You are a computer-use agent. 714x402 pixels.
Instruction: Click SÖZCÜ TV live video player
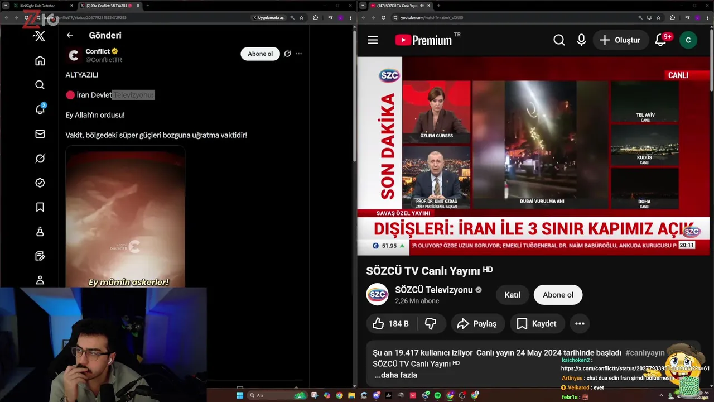(533, 156)
